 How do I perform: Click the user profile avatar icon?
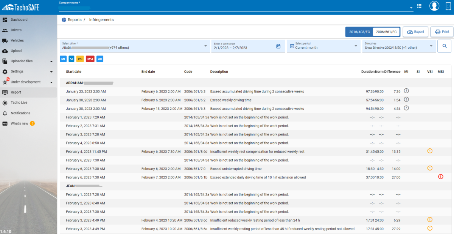(x=434, y=6)
